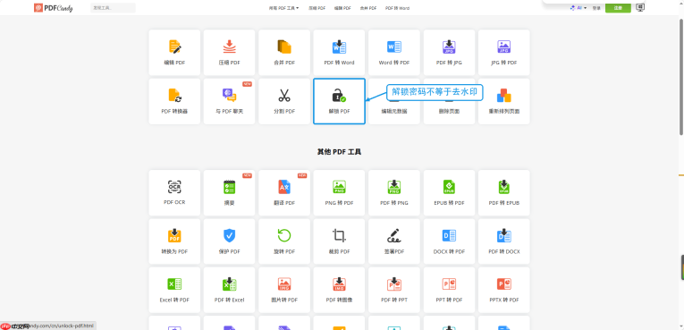Go to the PDFCandy logo home link
Image resolution: width=684 pixels, height=330 pixels.
(54, 8)
